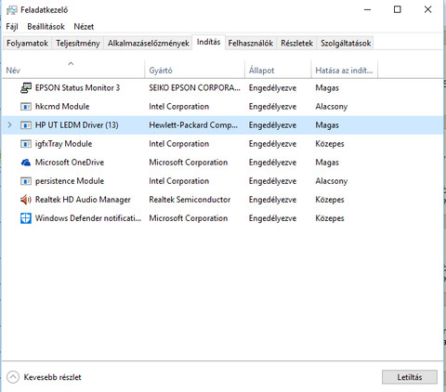
Task: Maximize the Feladatkezelő window
Action: pyautogui.click(x=398, y=9)
